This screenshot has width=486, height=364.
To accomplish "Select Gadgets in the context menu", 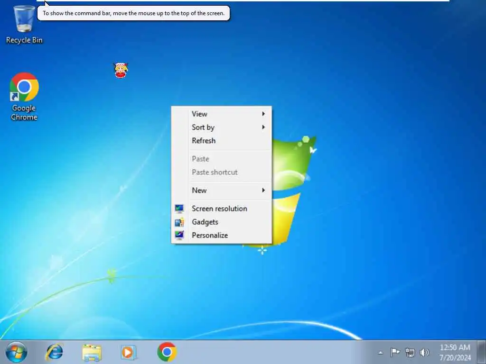I will coord(222,222).
